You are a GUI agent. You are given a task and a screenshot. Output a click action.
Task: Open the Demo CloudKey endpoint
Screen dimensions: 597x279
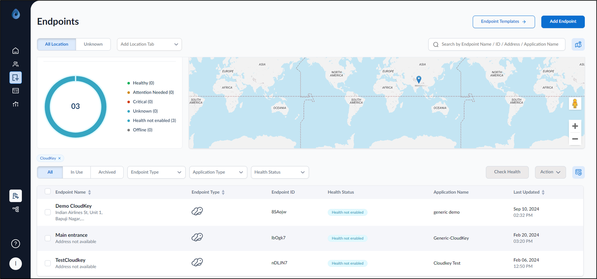tap(74, 206)
